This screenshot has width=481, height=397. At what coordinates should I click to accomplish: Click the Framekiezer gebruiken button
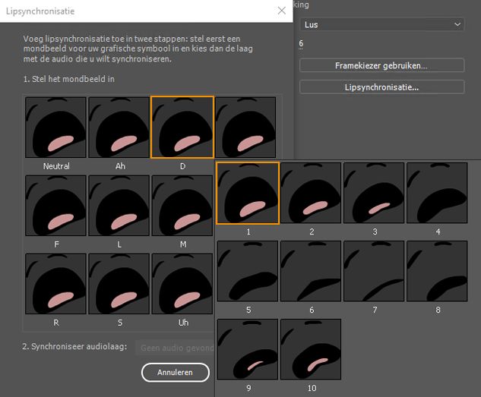coord(381,65)
